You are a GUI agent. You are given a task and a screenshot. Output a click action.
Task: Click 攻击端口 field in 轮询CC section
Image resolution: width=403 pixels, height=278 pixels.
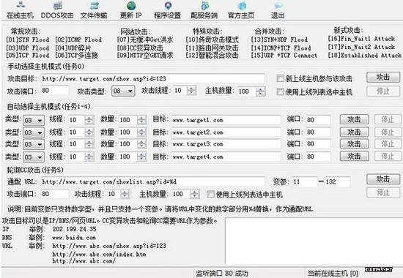(x=54, y=194)
